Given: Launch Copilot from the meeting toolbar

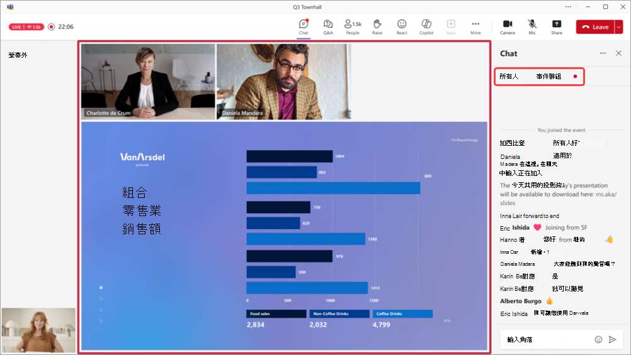Looking at the screenshot, I should click(426, 27).
